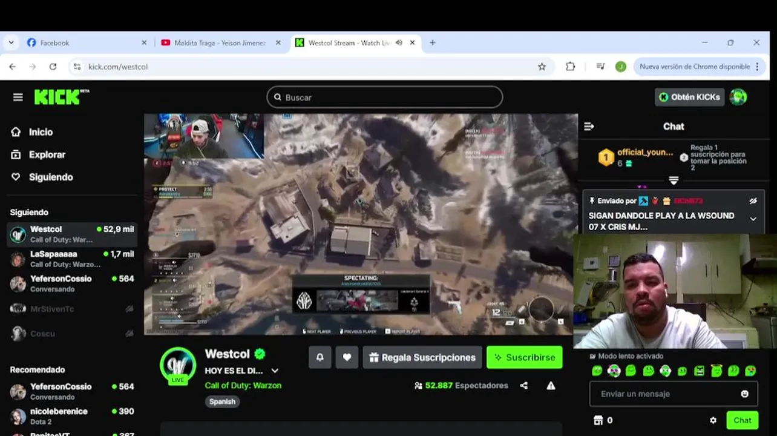This screenshot has height=436, width=777.
Task: Open Explorar in the sidebar
Action: pyautogui.click(x=38, y=154)
